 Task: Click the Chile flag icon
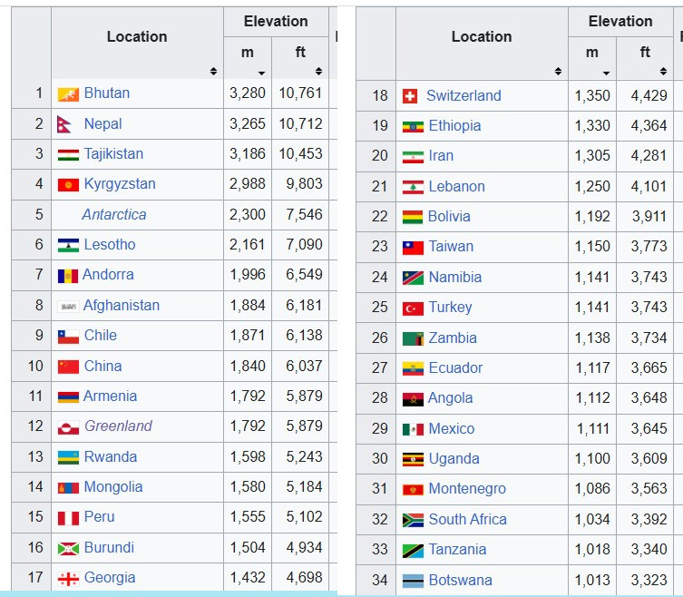coord(68,336)
